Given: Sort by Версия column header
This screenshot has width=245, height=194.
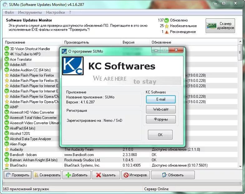Looking at the screenshot, I should pos(135,42).
